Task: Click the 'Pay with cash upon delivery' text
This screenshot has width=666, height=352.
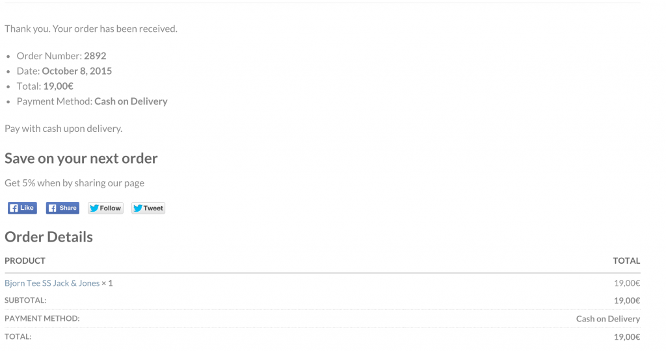Action: pos(63,129)
